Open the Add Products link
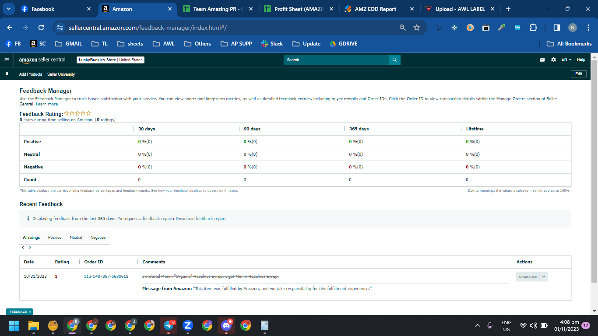The width and height of the screenshot is (598, 336). pyautogui.click(x=31, y=74)
